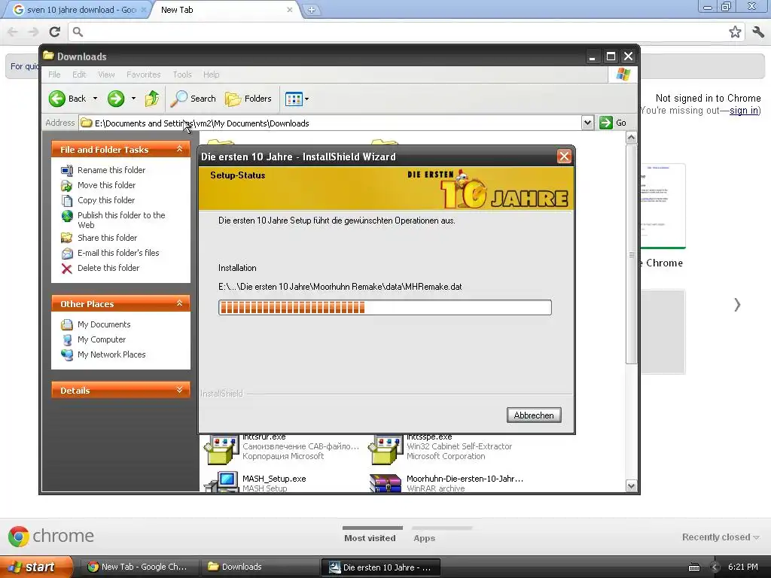Screen dimensions: 771x578
Task: Open the Tools menu
Action: pyautogui.click(x=182, y=75)
